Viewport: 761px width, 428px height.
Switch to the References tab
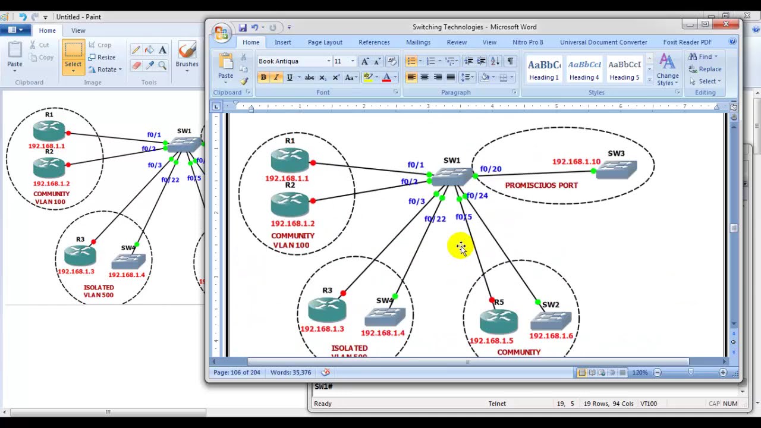click(375, 42)
